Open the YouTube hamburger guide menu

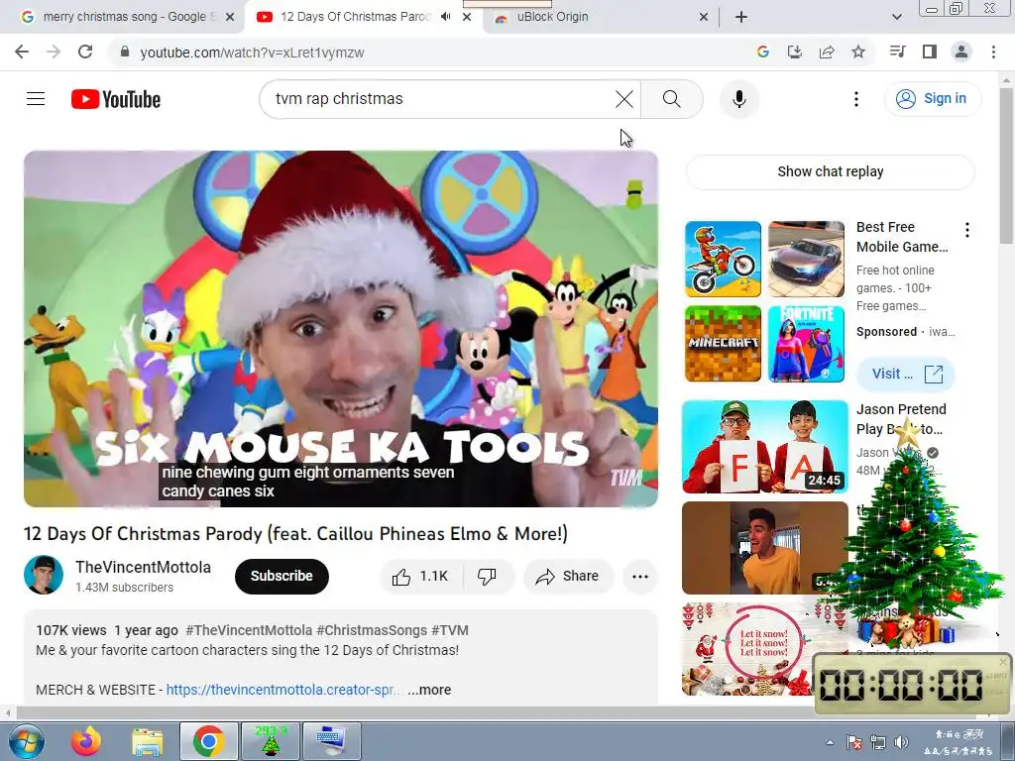click(36, 99)
